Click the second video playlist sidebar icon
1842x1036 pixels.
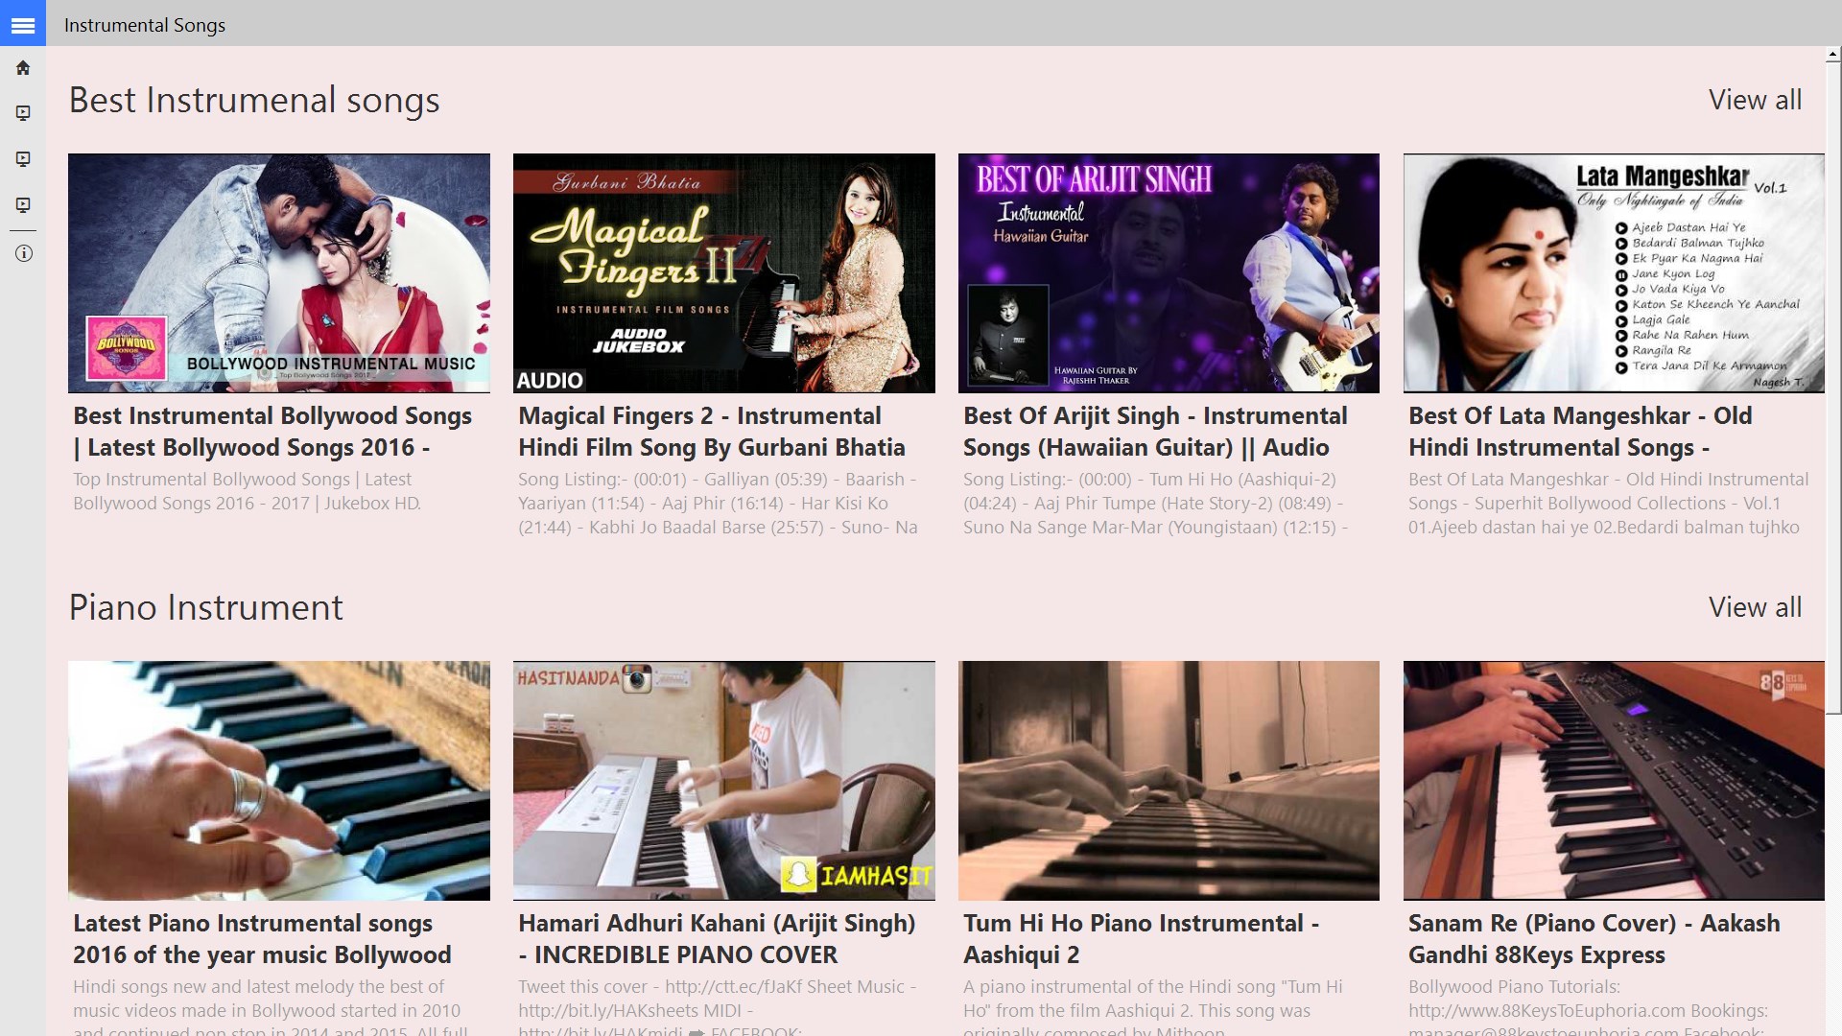tap(23, 159)
